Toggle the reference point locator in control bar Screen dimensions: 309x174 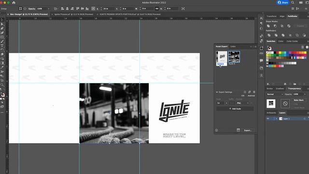tap(93, 9)
